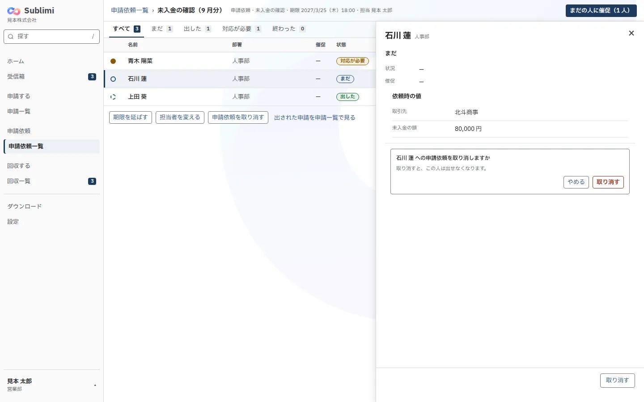Click やめる to abort cancellation

[576, 182]
